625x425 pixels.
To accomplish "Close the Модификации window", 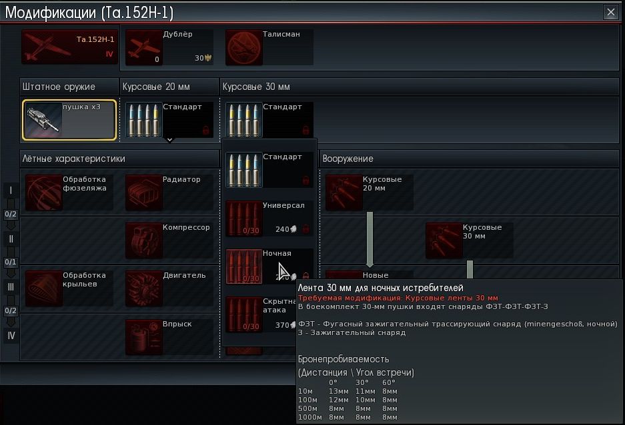I will pyautogui.click(x=610, y=12).
